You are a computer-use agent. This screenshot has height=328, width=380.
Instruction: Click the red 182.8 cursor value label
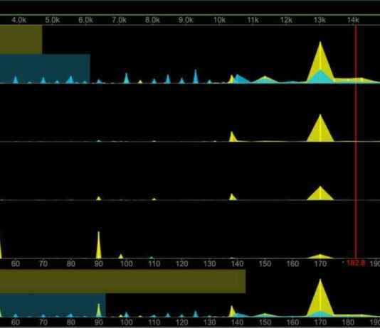(x=356, y=263)
